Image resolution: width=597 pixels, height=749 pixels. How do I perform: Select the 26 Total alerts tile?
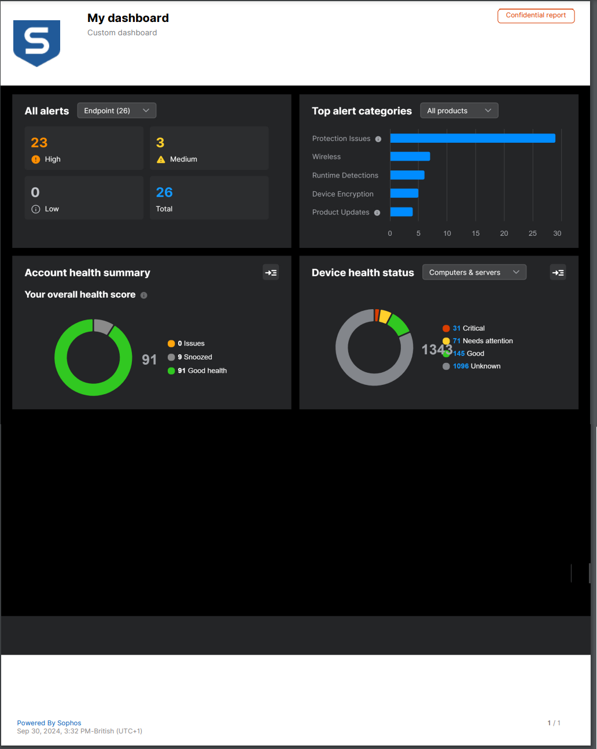tap(209, 198)
